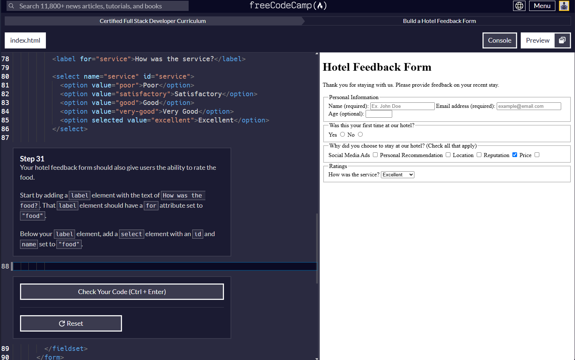
Task: Click line number 85 in gutter
Action: pyautogui.click(x=5, y=120)
